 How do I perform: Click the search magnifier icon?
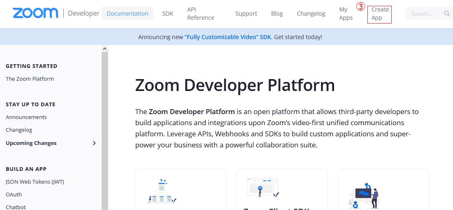tap(447, 14)
